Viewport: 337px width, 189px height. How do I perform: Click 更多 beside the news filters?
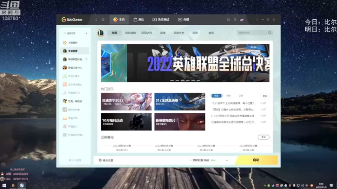point(265,96)
